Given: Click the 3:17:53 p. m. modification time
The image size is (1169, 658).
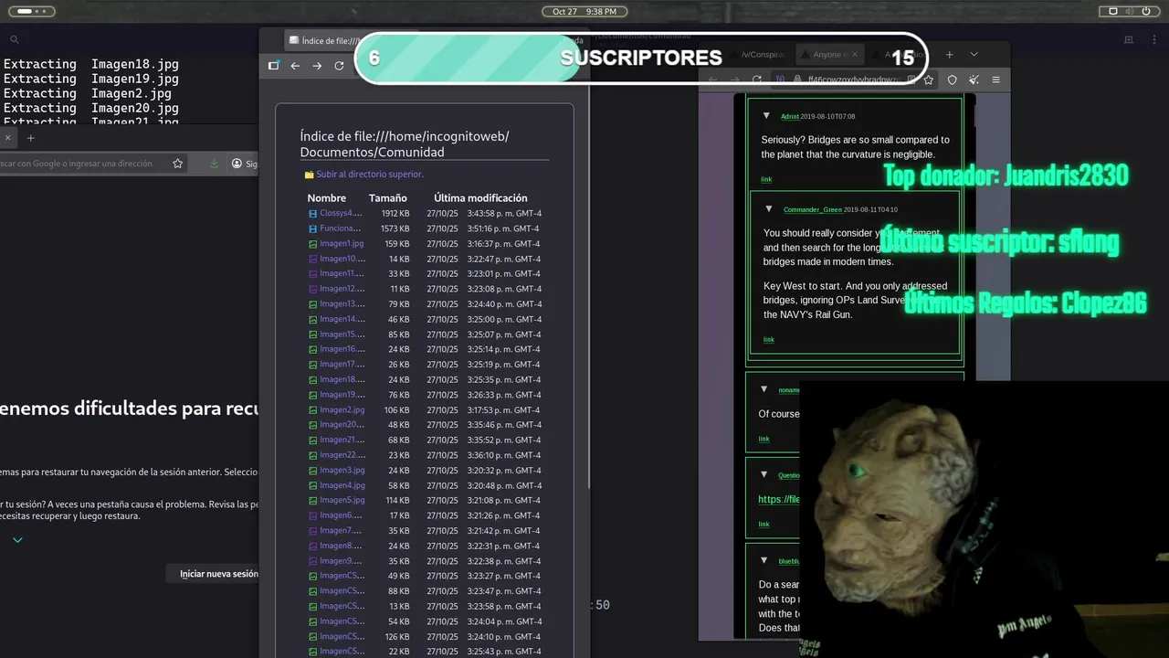Looking at the screenshot, I should pos(504,410).
